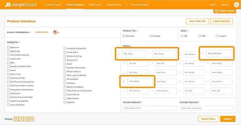
Task: Switch to the Niche Hunter tab
Action: (x=95, y=5)
